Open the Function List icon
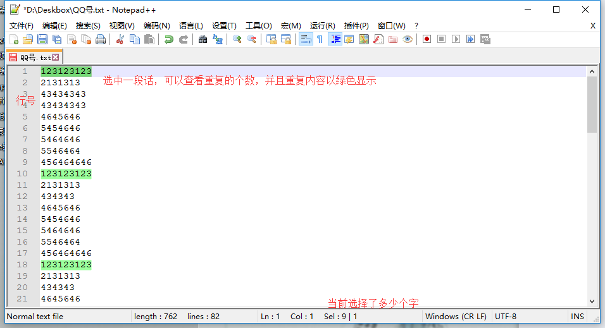Image resolution: width=605 pixels, height=328 pixels. click(x=378, y=39)
